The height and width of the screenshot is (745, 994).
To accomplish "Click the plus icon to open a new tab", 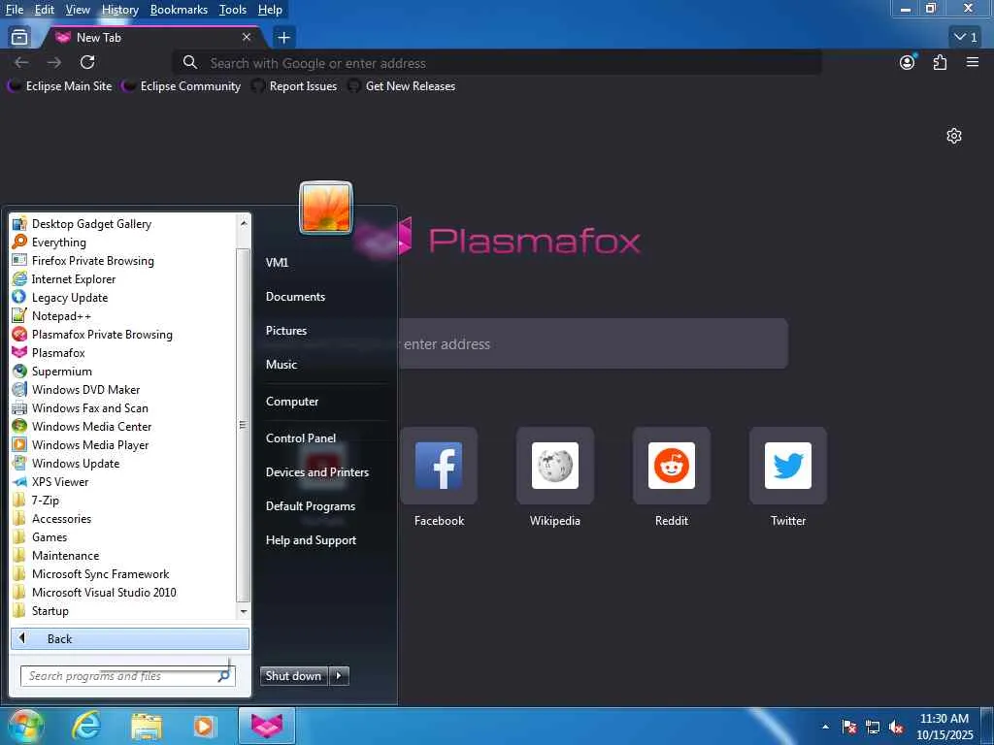I will (284, 38).
